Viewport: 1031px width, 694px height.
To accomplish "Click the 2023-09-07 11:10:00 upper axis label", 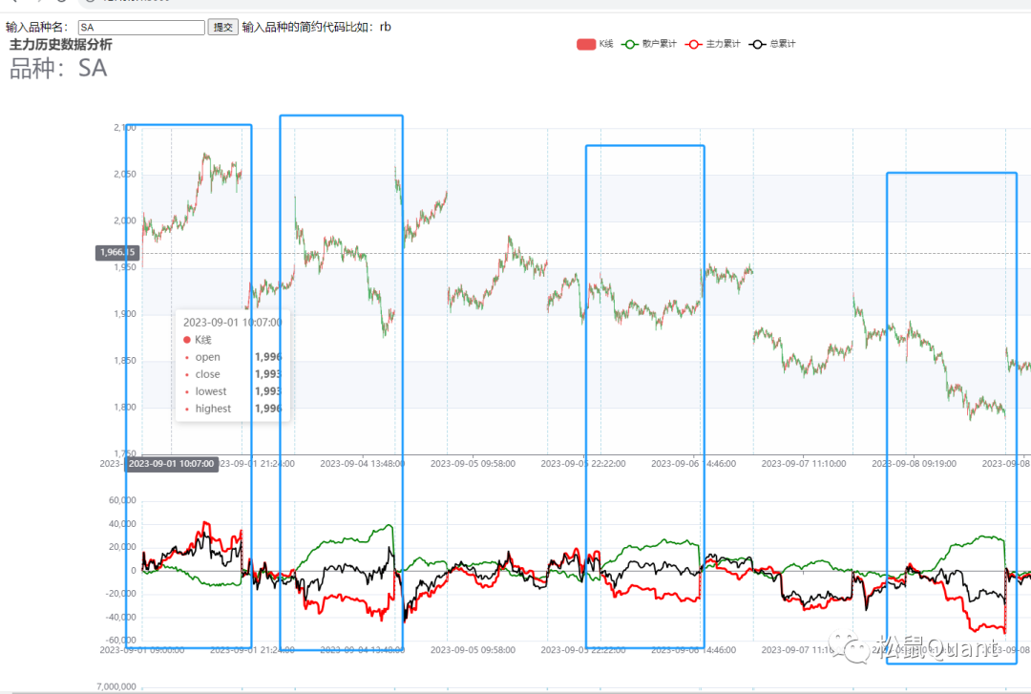I will tap(805, 463).
